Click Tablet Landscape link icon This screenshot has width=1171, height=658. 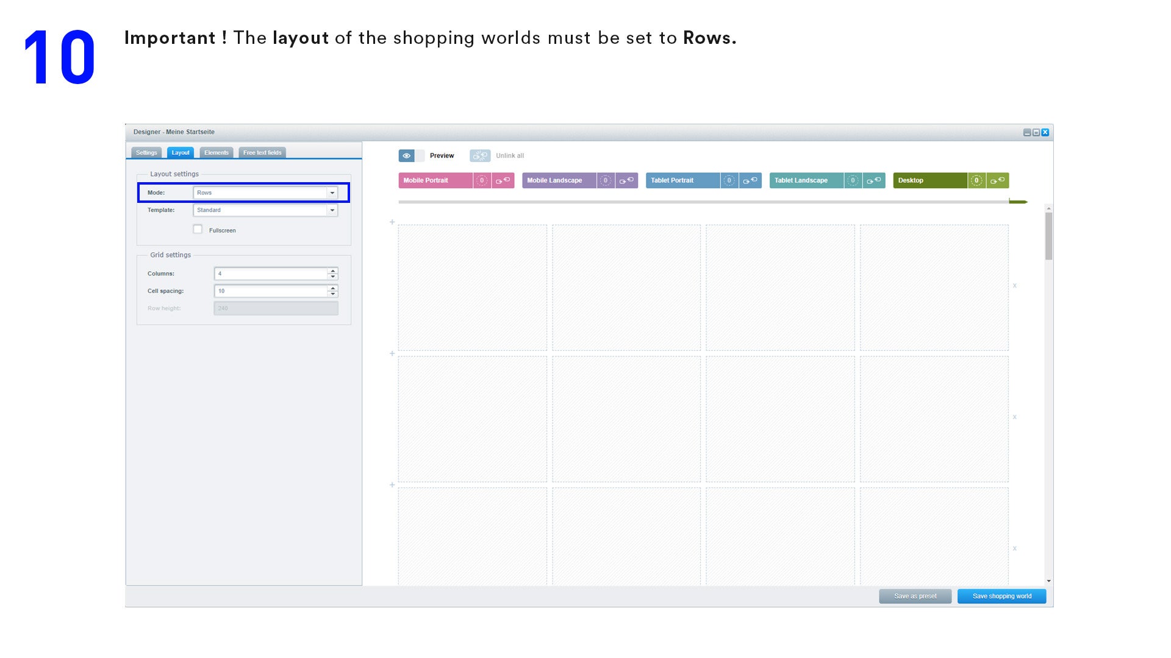(874, 180)
